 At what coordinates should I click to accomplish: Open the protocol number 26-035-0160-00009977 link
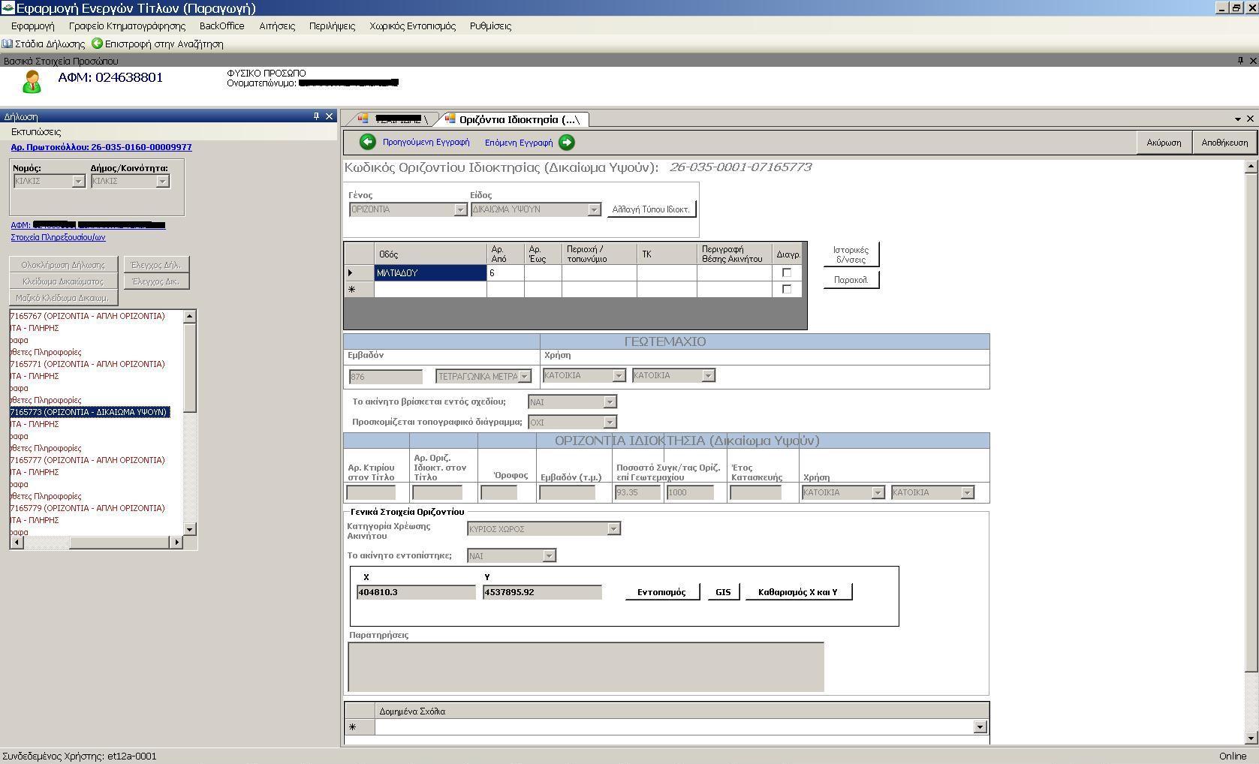(101, 147)
